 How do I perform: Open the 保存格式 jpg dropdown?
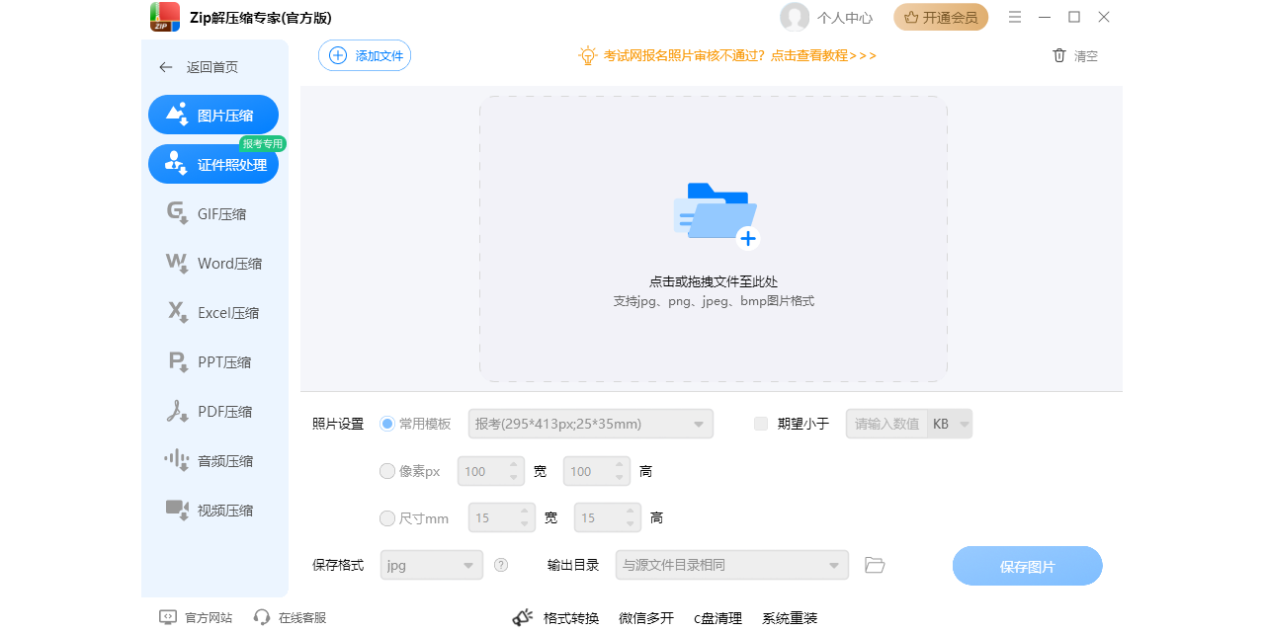(431, 564)
